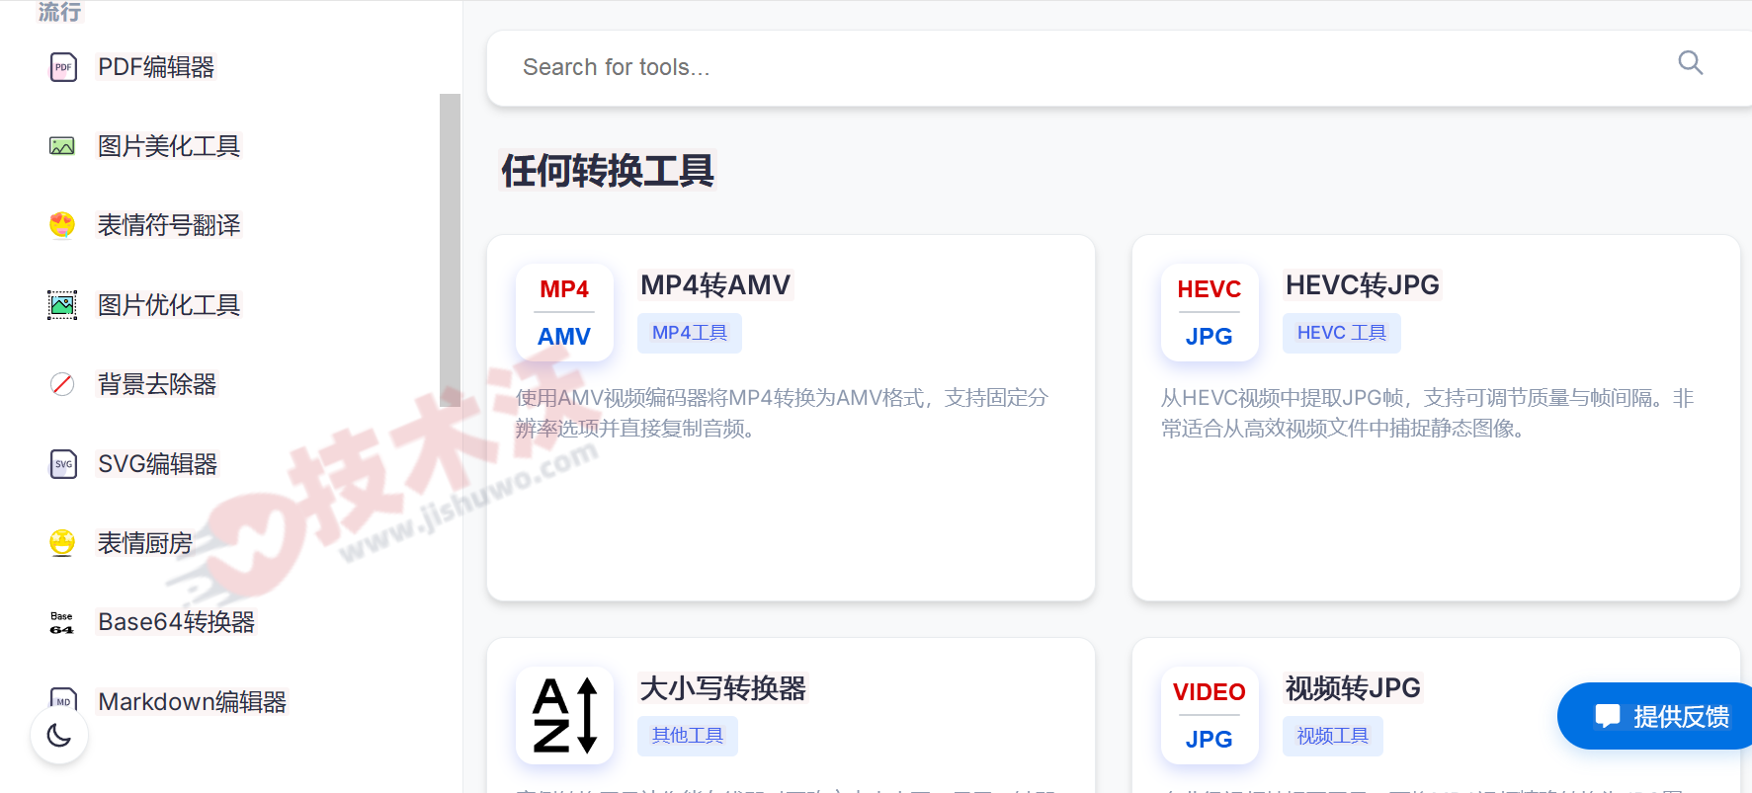Click the 其他工具 tag
Viewport: 1752px width, 793px height.
687,736
